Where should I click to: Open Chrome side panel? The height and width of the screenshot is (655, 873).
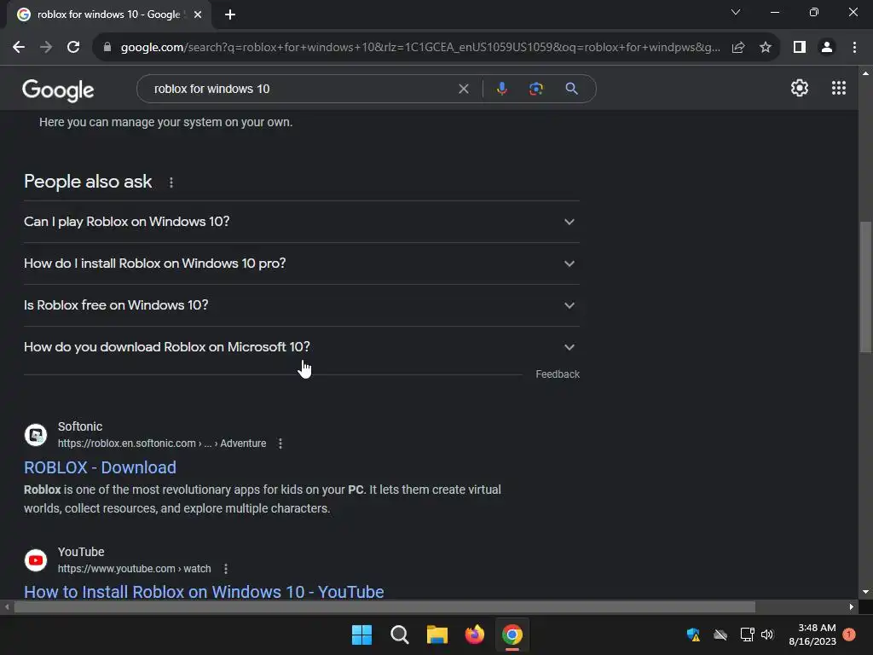pyautogui.click(x=800, y=48)
